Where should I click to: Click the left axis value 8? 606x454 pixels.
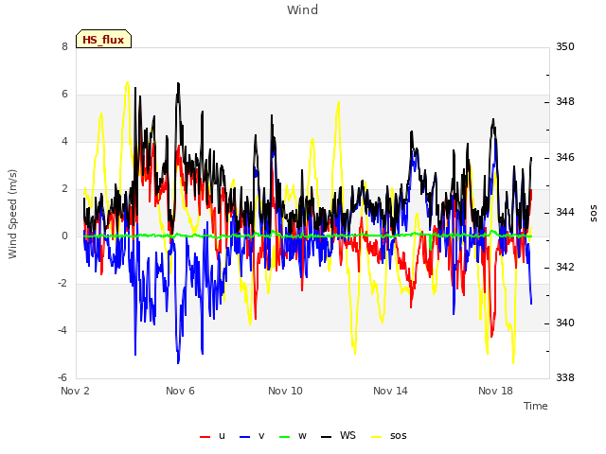pyautogui.click(x=64, y=46)
